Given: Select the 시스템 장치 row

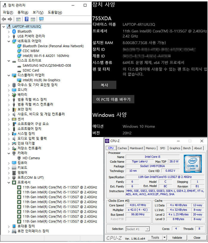Looking at the screenshot, I should [x=26, y=134].
